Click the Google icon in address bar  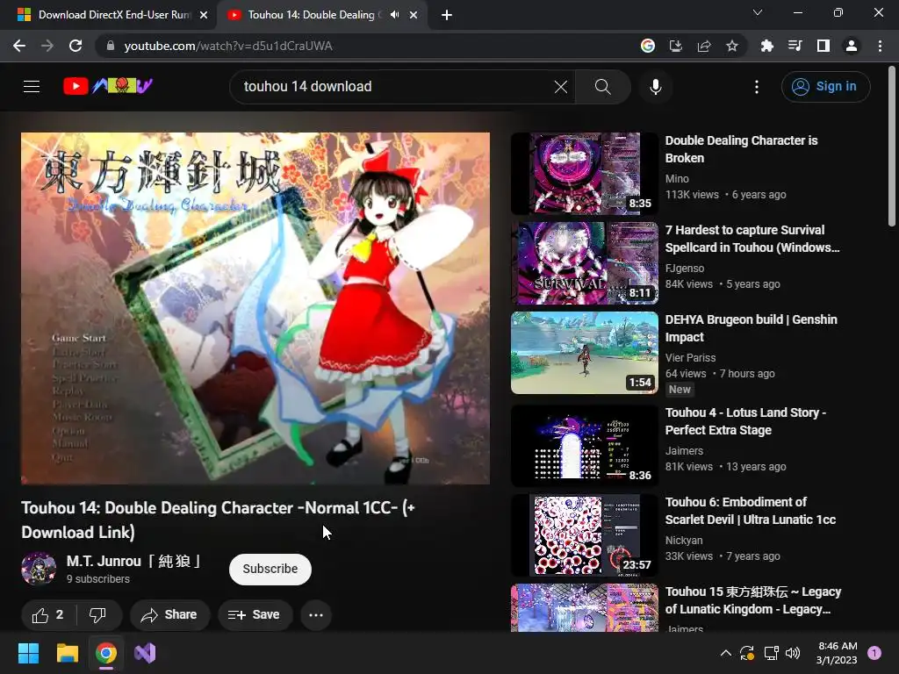[648, 46]
